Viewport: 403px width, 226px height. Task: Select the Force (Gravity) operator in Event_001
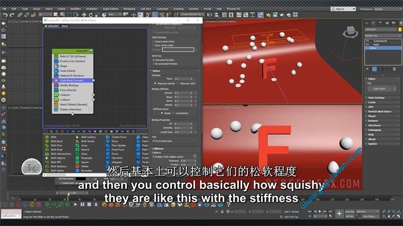[73, 90]
